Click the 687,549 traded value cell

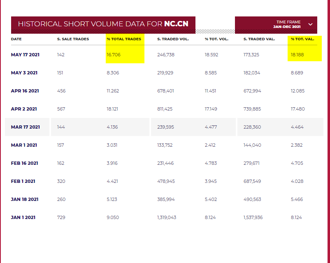coord(252,181)
